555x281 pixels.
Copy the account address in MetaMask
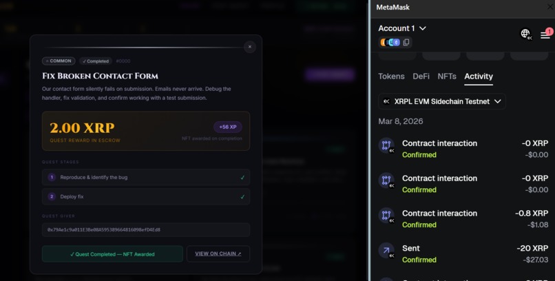[406, 42]
